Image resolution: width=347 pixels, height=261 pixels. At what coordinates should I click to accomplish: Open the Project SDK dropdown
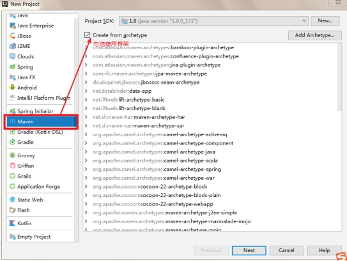pyautogui.click(x=304, y=21)
